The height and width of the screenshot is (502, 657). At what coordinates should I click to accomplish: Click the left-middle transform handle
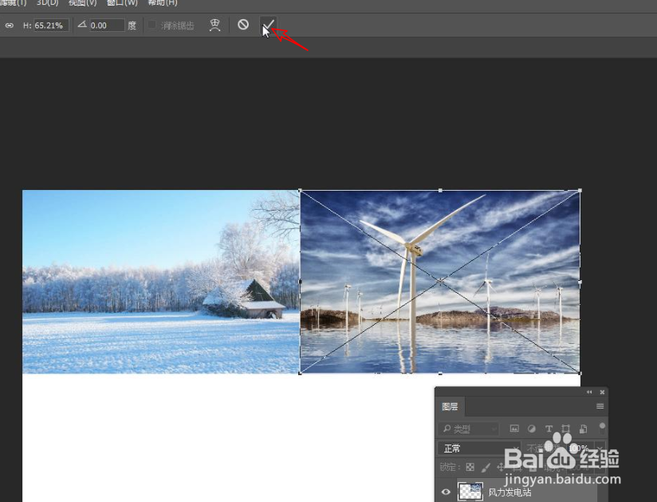tap(300, 282)
